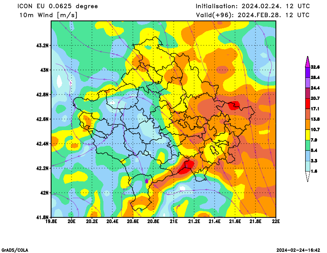The image size is (327, 253).
Task: Click the 17.1 legend value label
Action: [315, 109]
